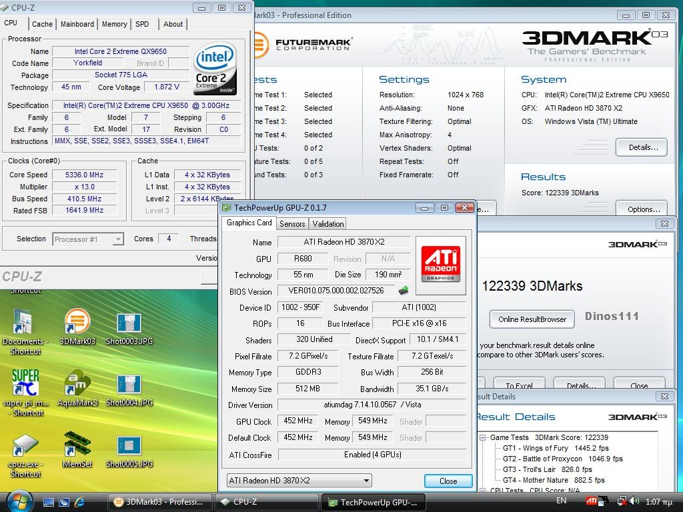Click the GPU-Z title bar icon

[227, 208]
